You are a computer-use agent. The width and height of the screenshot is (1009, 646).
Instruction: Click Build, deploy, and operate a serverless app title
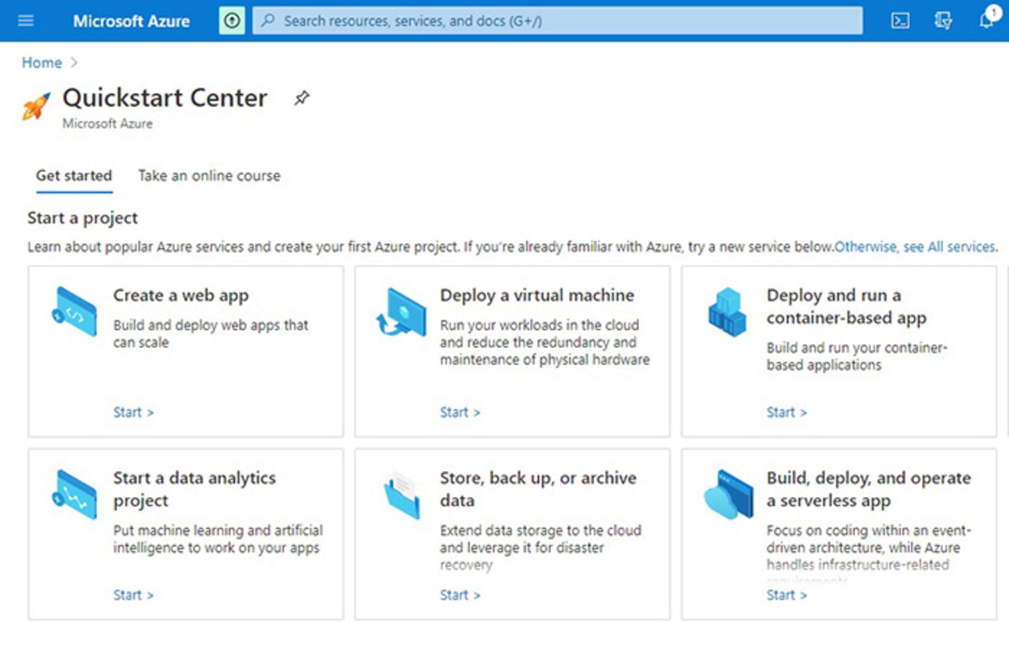(x=869, y=489)
